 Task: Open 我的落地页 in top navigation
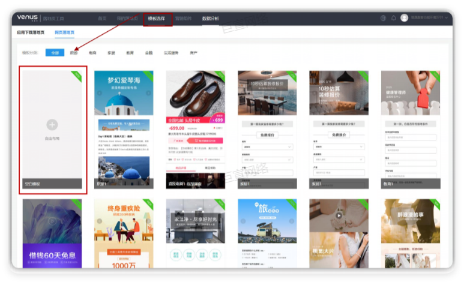point(127,19)
